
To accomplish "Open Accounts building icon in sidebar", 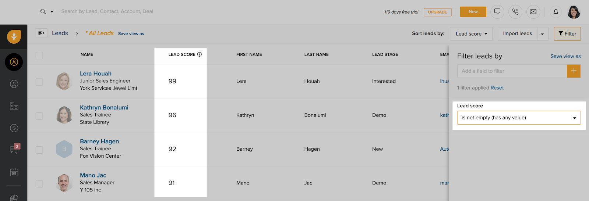I will pyautogui.click(x=14, y=106).
